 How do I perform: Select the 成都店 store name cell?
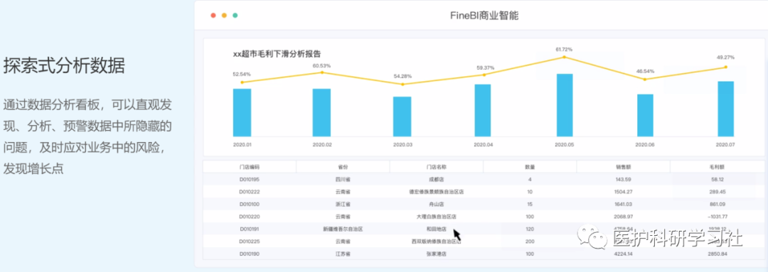(x=436, y=180)
